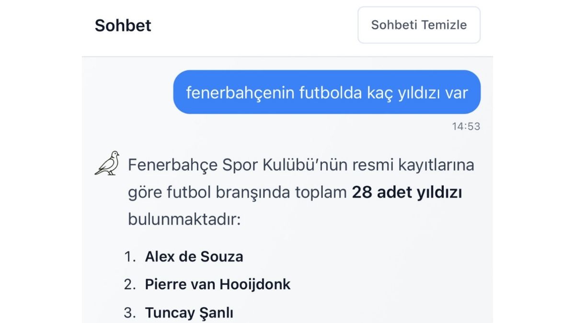The width and height of the screenshot is (575, 323).
Task: Click the 14:53 message timestamp
Action: (x=466, y=127)
